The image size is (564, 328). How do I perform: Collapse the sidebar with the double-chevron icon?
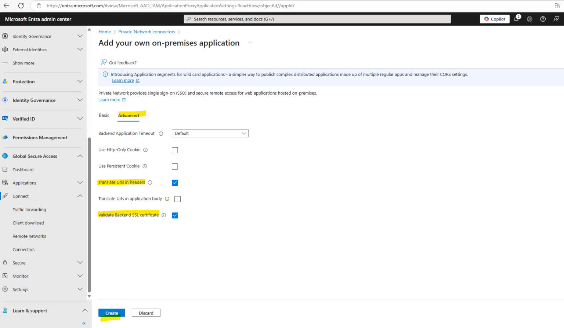coord(83,323)
